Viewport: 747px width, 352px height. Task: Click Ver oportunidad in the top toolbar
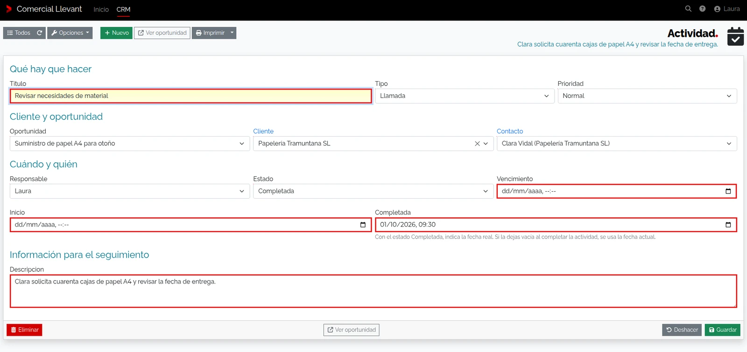click(162, 33)
